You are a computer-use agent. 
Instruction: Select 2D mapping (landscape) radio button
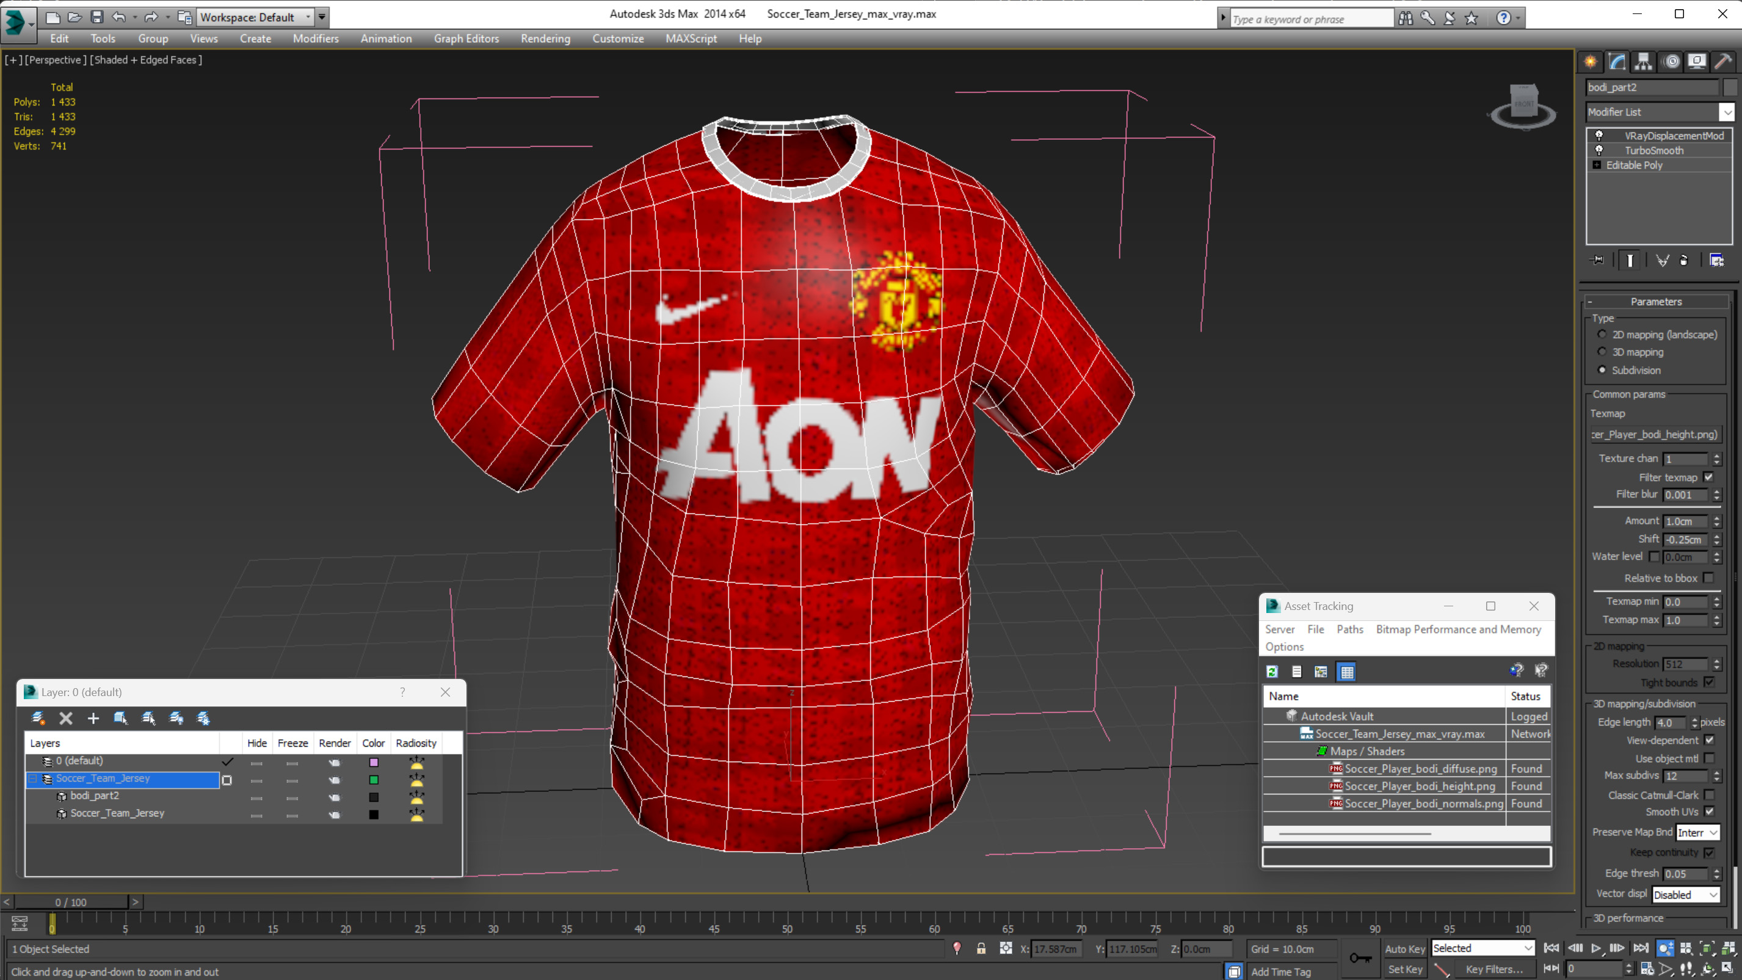(x=1602, y=334)
